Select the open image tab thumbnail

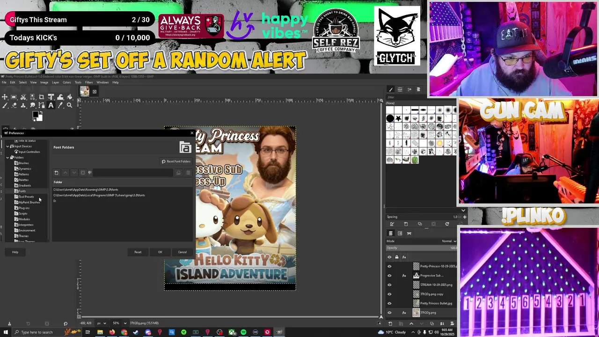coord(84,91)
